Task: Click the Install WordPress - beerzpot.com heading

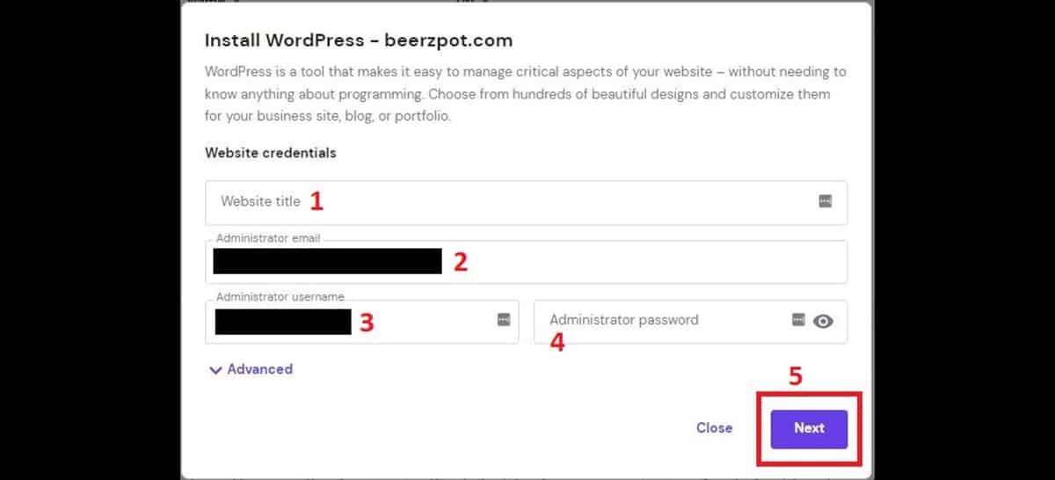Action: pos(358,40)
